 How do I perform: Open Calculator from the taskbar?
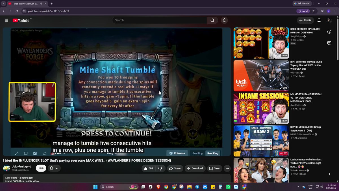pos(220,187)
